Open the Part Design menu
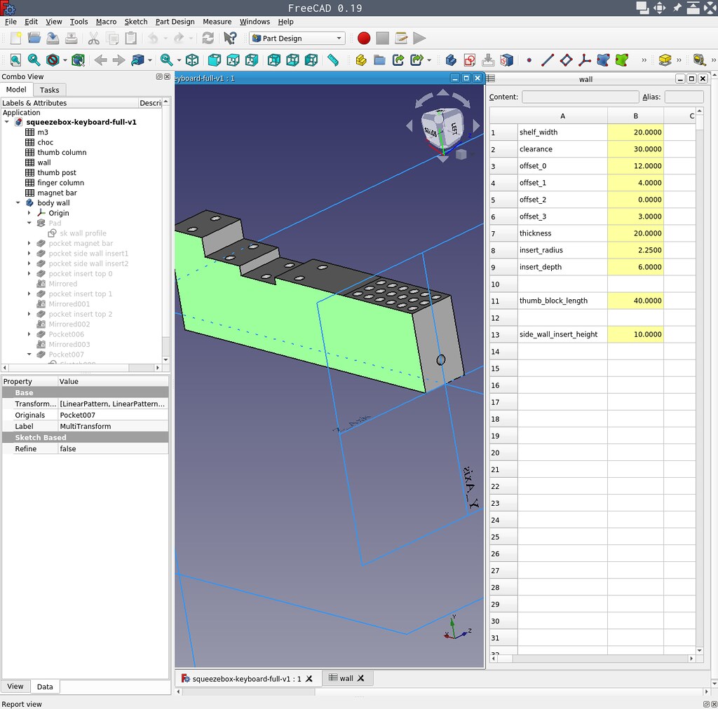718x709 pixels. (x=175, y=22)
